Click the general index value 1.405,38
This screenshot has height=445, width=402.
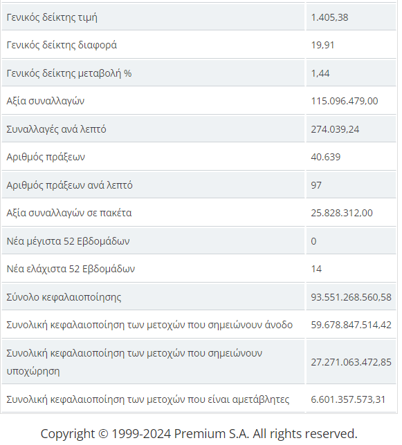tap(329, 17)
